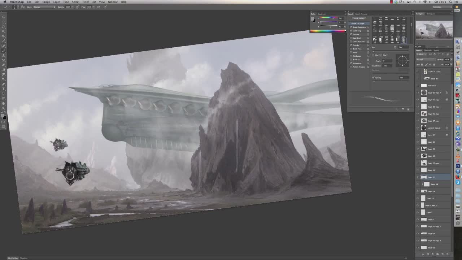Image resolution: width=462 pixels, height=260 pixels.
Task: Enable the Dual Brush checkbox
Action: tap(351, 38)
